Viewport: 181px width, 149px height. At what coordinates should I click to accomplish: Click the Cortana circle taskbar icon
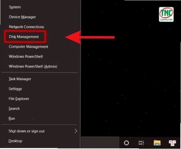click(x=126, y=143)
